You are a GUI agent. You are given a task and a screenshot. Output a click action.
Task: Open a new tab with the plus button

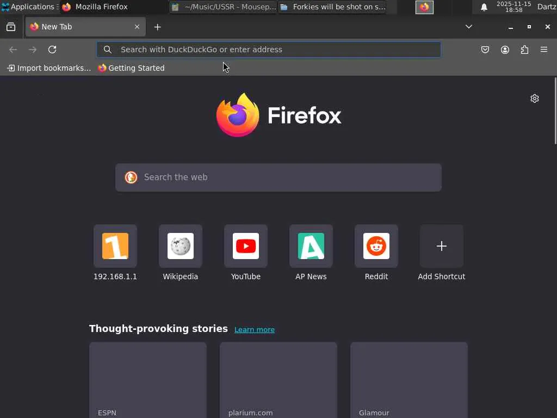(x=157, y=27)
